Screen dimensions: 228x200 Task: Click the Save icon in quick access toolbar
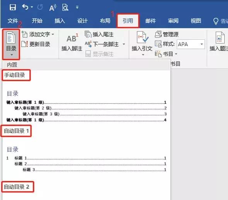[x=13, y=7]
